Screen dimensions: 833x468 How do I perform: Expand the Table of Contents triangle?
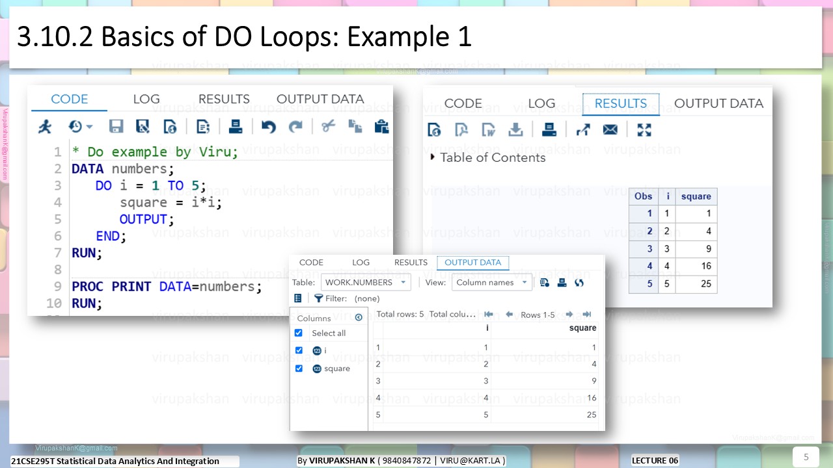coord(433,157)
